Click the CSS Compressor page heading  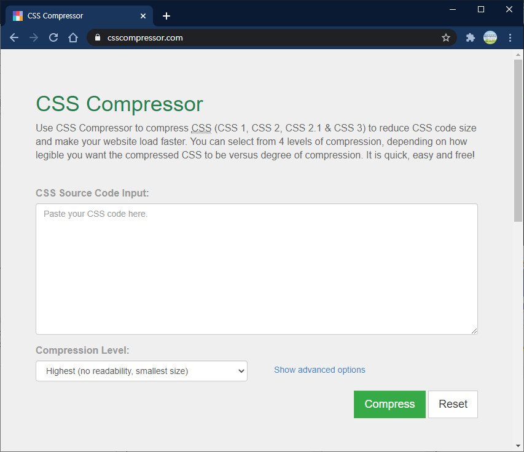[x=119, y=104]
